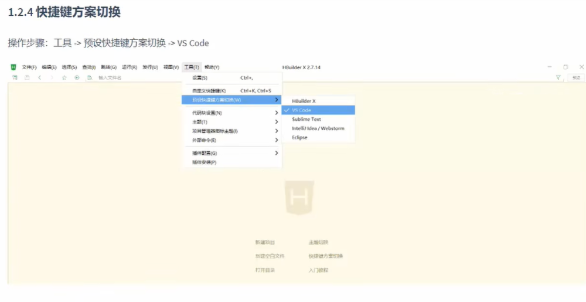Go back with the left arrow icon
Screen dimensions: 586x302
pyautogui.click(x=40, y=78)
